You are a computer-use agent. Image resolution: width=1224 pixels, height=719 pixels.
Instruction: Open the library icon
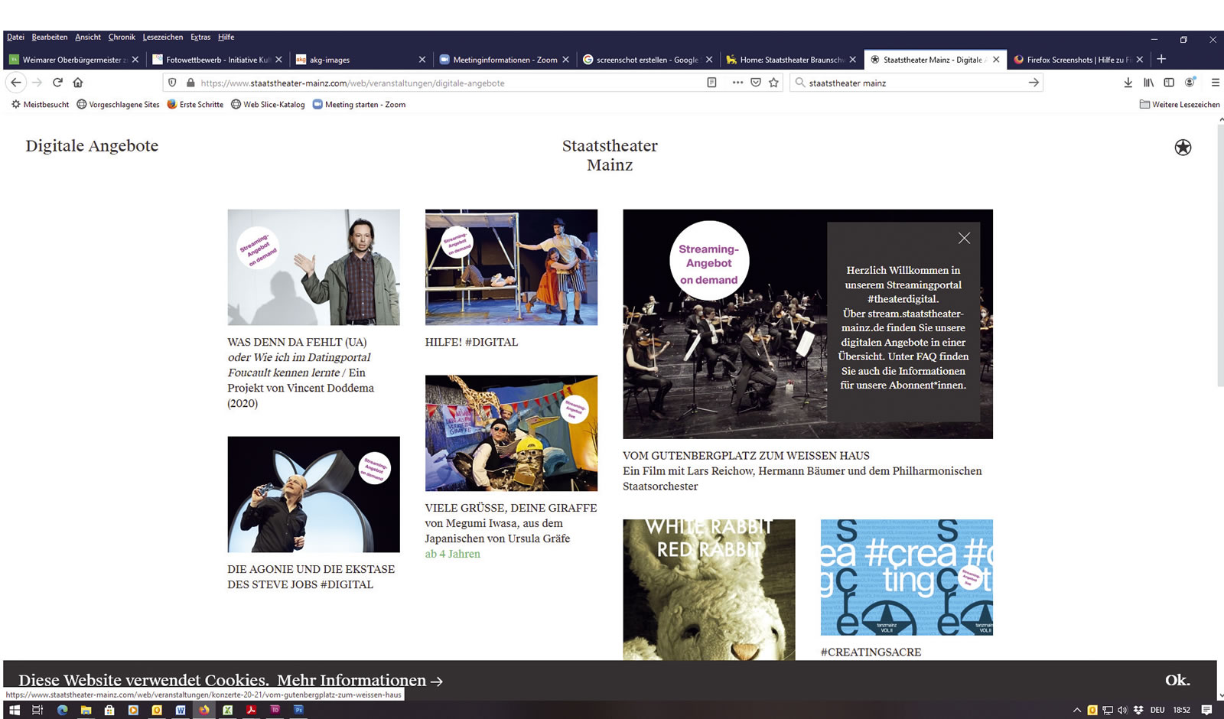pos(1148,83)
